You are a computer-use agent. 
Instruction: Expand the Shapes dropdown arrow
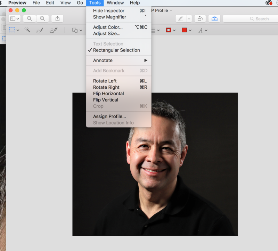[81, 30]
